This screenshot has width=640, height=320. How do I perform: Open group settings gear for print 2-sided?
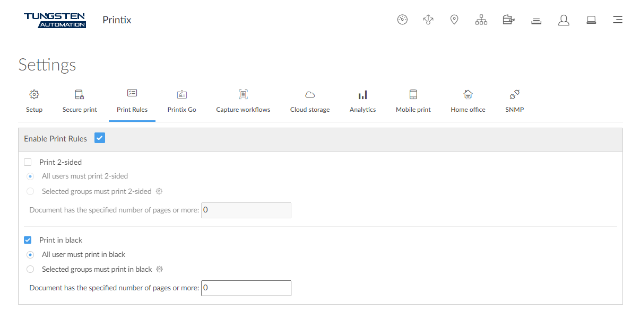click(159, 191)
